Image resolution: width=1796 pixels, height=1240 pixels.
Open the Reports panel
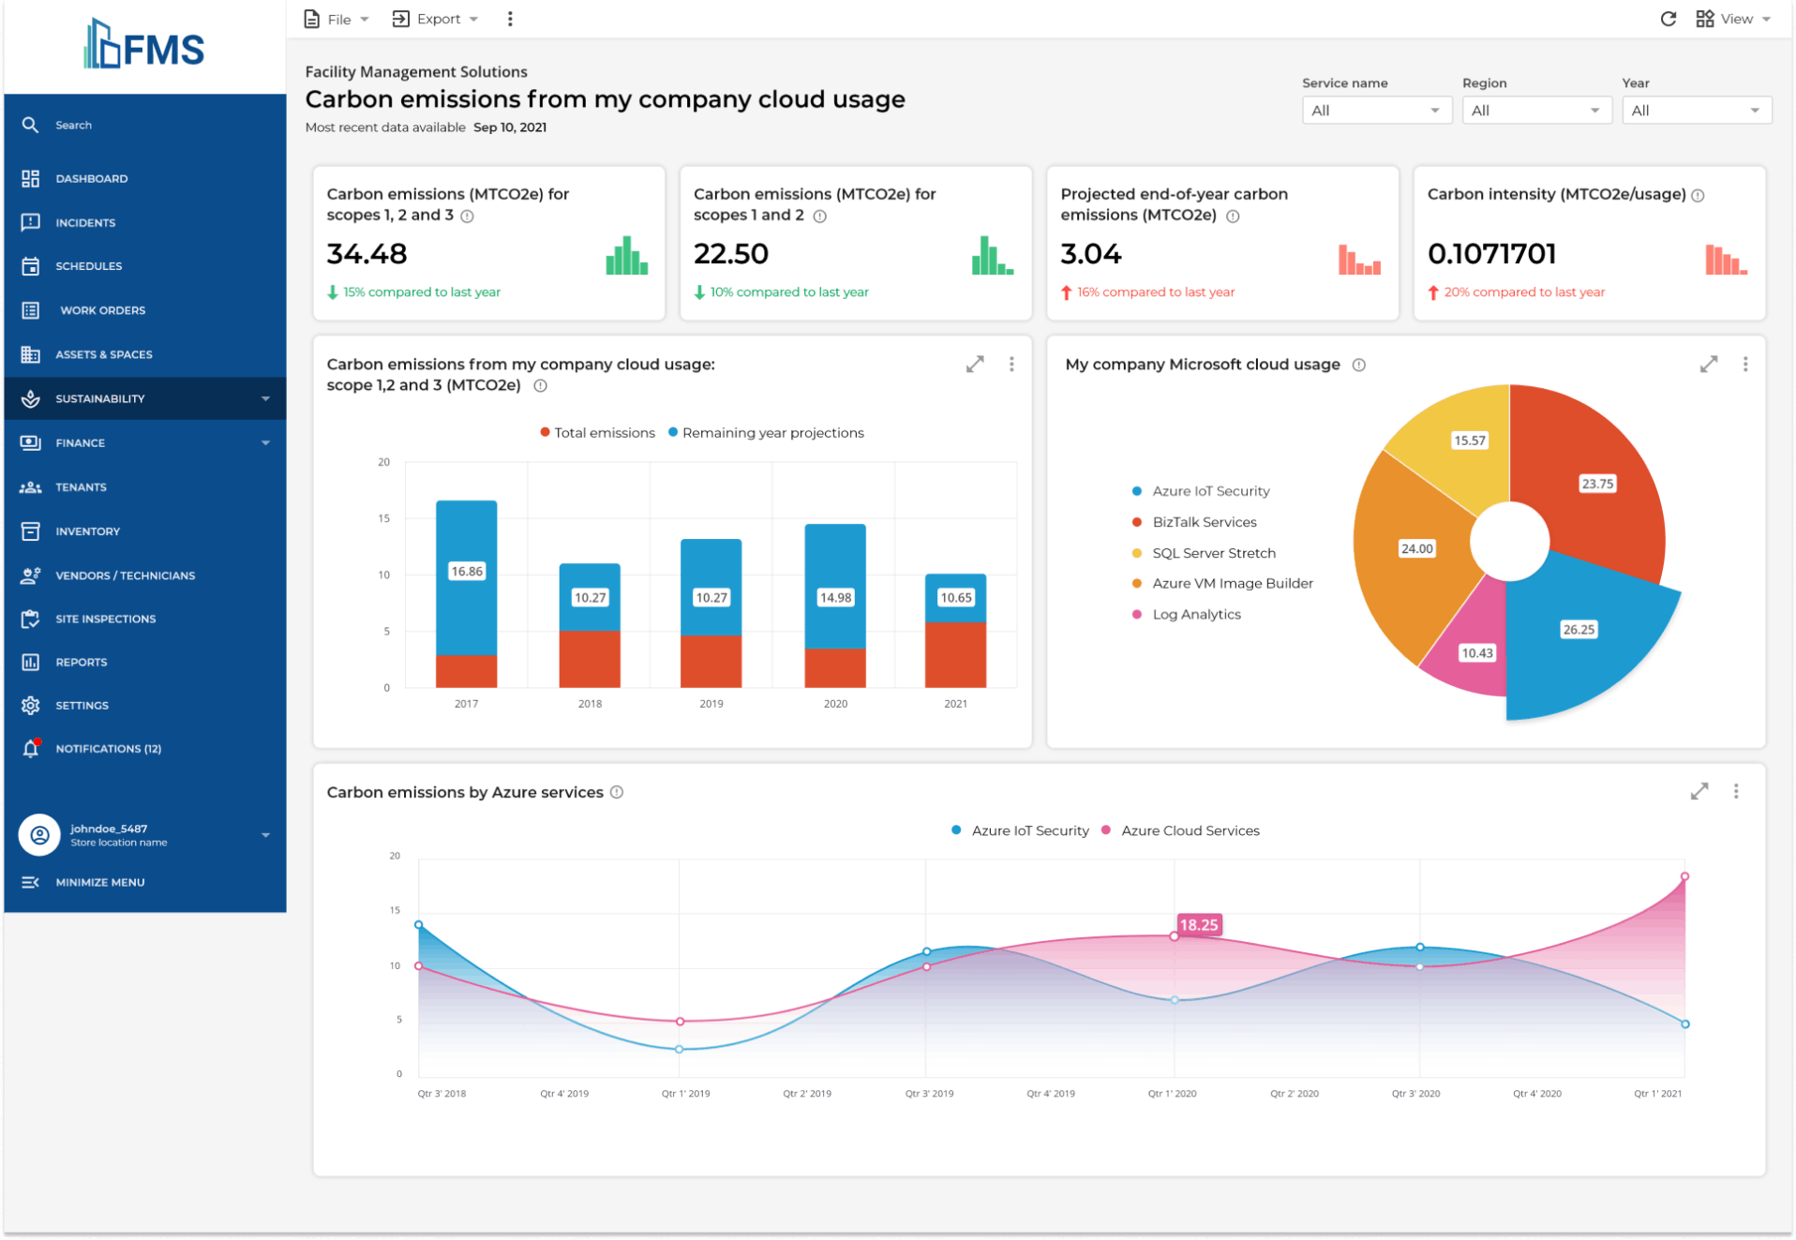pyautogui.click(x=82, y=662)
